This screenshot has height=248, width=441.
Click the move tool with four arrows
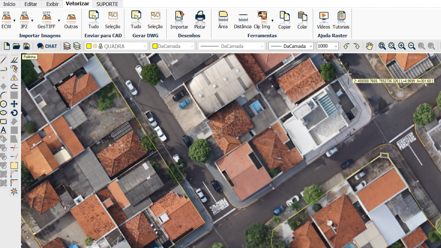point(14,104)
